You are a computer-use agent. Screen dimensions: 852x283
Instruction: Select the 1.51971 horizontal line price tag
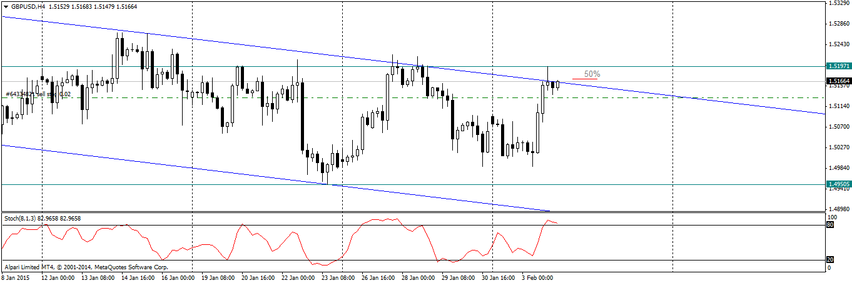click(x=838, y=66)
